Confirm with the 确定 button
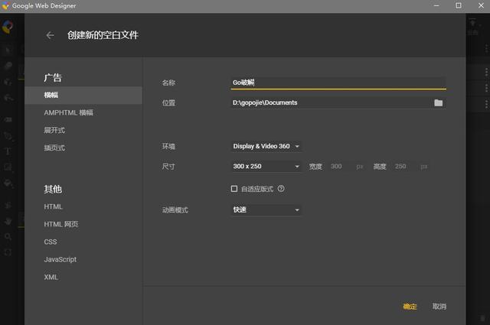This screenshot has width=490, height=325. 410,307
